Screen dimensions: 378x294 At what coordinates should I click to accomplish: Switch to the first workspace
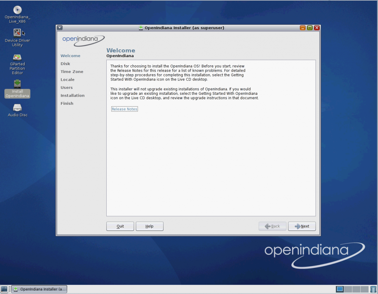[340, 289]
